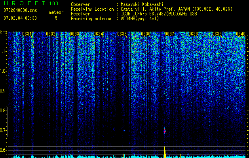Click the 1.0 kHz axis label

click(x=3, y=71)
